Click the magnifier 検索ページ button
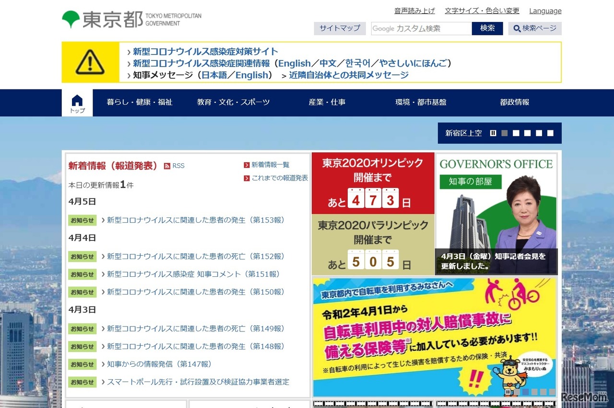This screenshot has width=614, height=408. click(535, 28)
